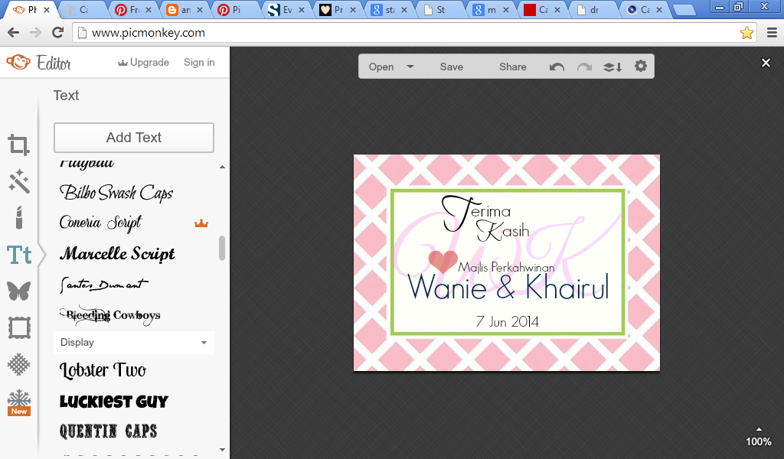Click the Sign in link
Viewport: 784px width, 459px height.
[x=199, y=63]
